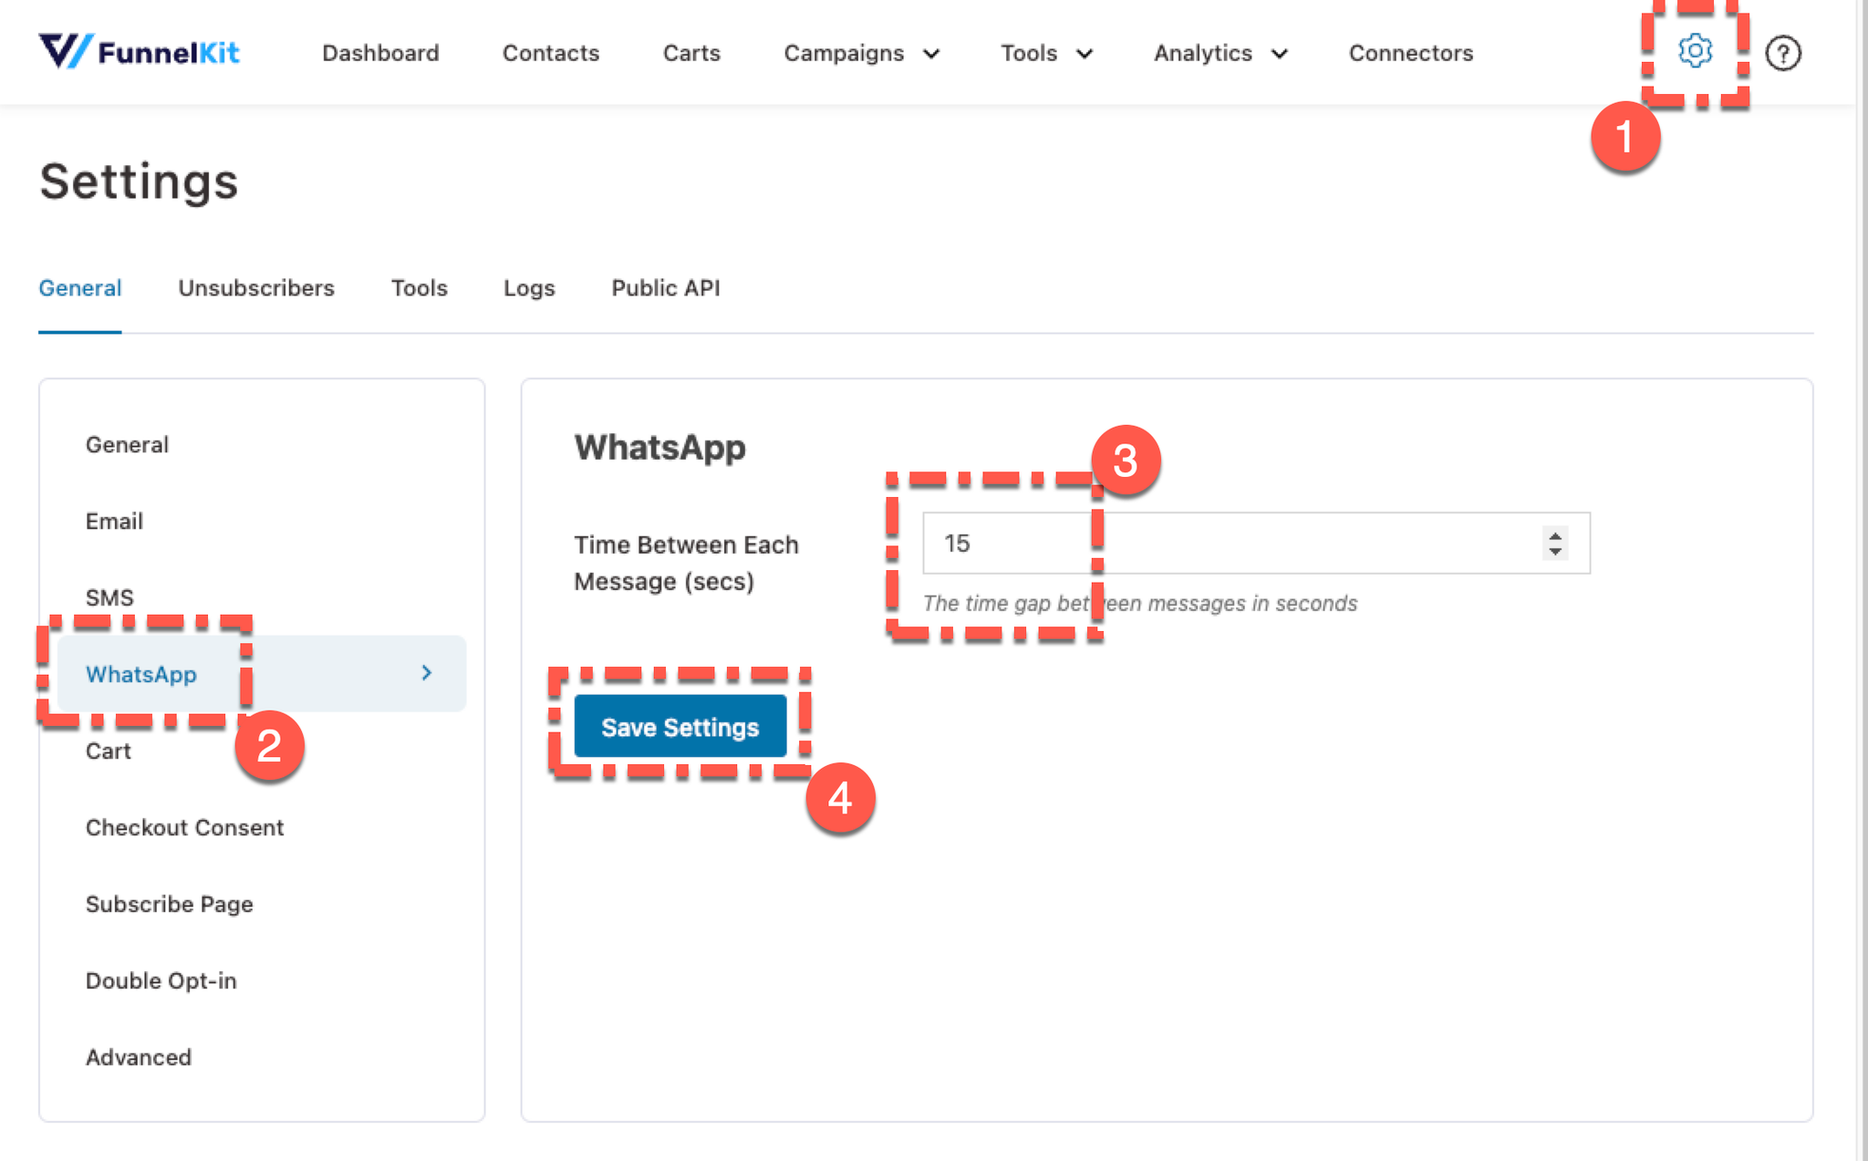Viewport: 1868px width, 1161px height.
Task: Decrease the message time gap with down arrow
Action: (1555, 552)
